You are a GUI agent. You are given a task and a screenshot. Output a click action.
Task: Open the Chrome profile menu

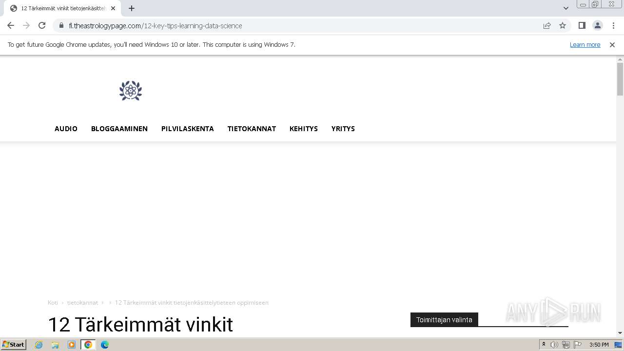pos(598,25)
